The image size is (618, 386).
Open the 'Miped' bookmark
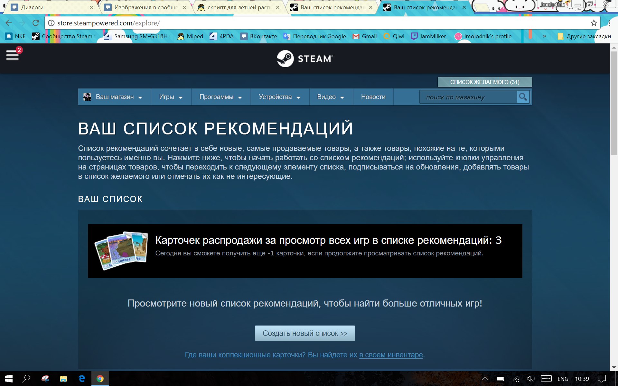tap(190, 36)
